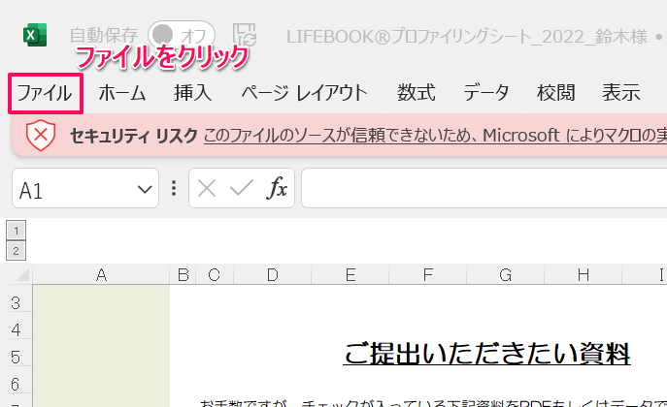Open the Insert Function fx icon
The width and height of the screenshot is (667, 407).
(277, 189)
